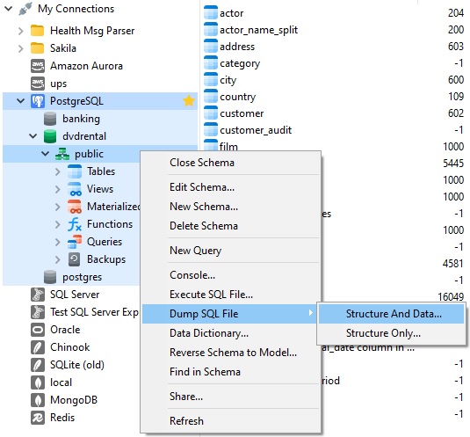Click the green dvdrental database icon
The width and height of the screenshot is (470, 437).
click(50, 136)
